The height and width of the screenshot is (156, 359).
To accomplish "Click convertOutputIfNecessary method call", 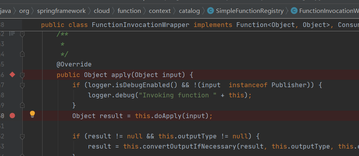I will tap(189, 146).
